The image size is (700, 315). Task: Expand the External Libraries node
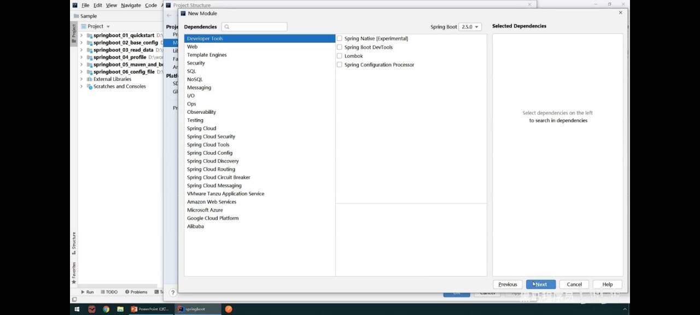pos(81,79)
